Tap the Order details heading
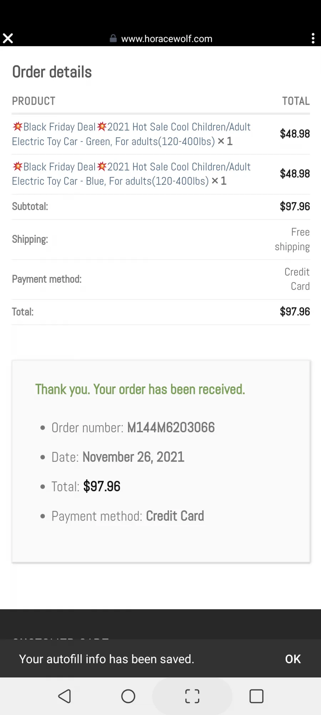Screen dimensions: 321x715 coord(52,72)
